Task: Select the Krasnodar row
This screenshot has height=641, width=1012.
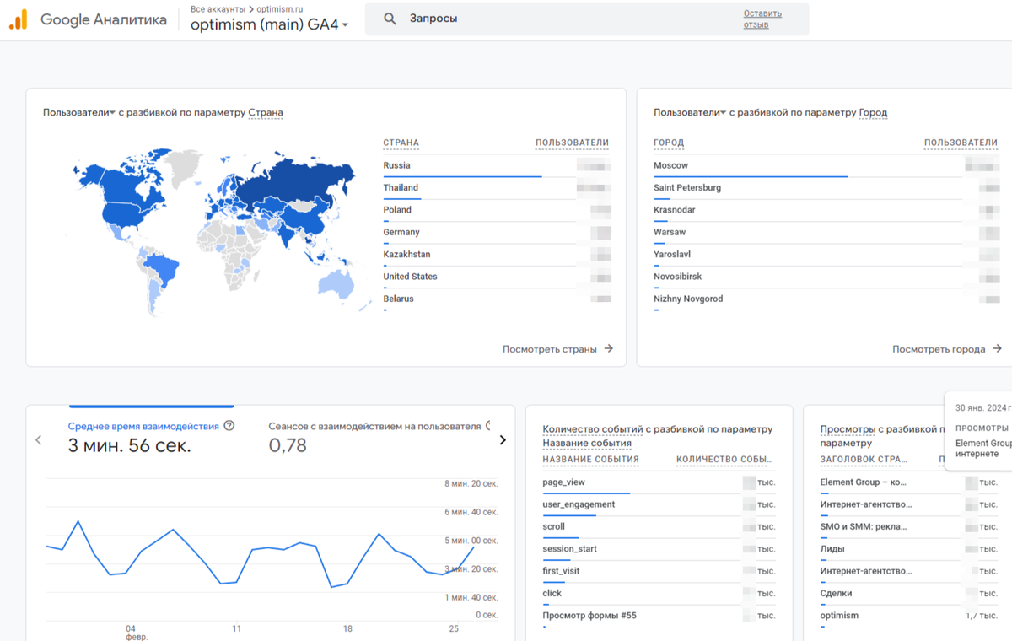Action: [826, 210]
